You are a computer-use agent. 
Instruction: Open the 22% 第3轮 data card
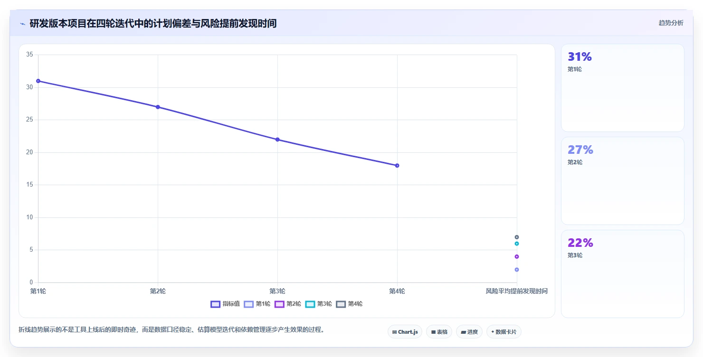point(623,274)
